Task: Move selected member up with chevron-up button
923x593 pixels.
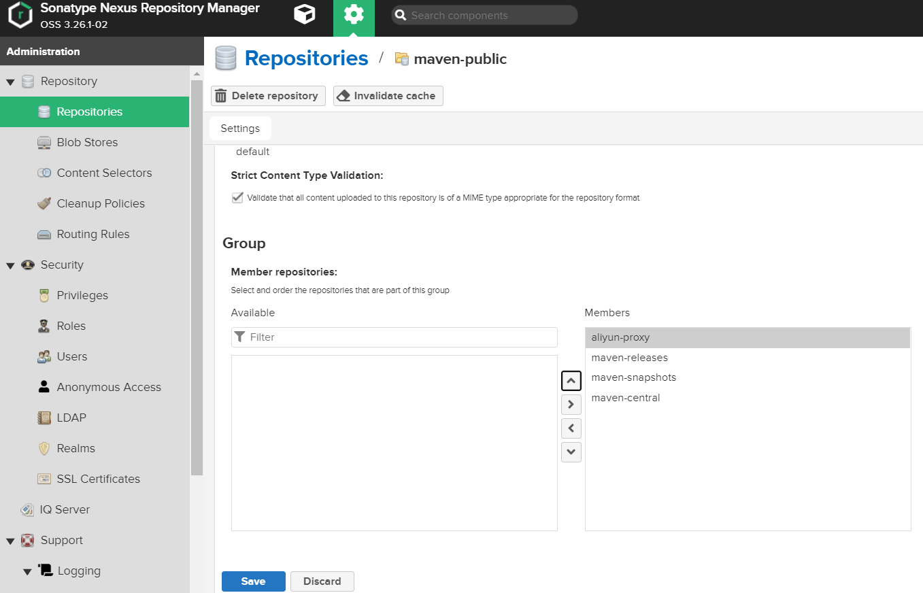Action: [x=571, y=381]
